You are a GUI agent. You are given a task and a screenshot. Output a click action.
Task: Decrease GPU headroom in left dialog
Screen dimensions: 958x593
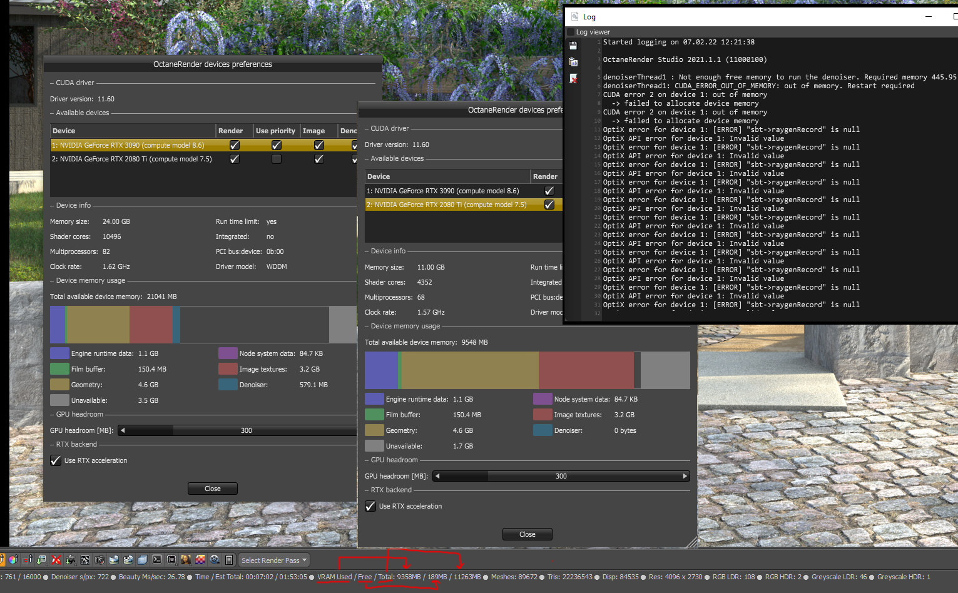point(123,430)
